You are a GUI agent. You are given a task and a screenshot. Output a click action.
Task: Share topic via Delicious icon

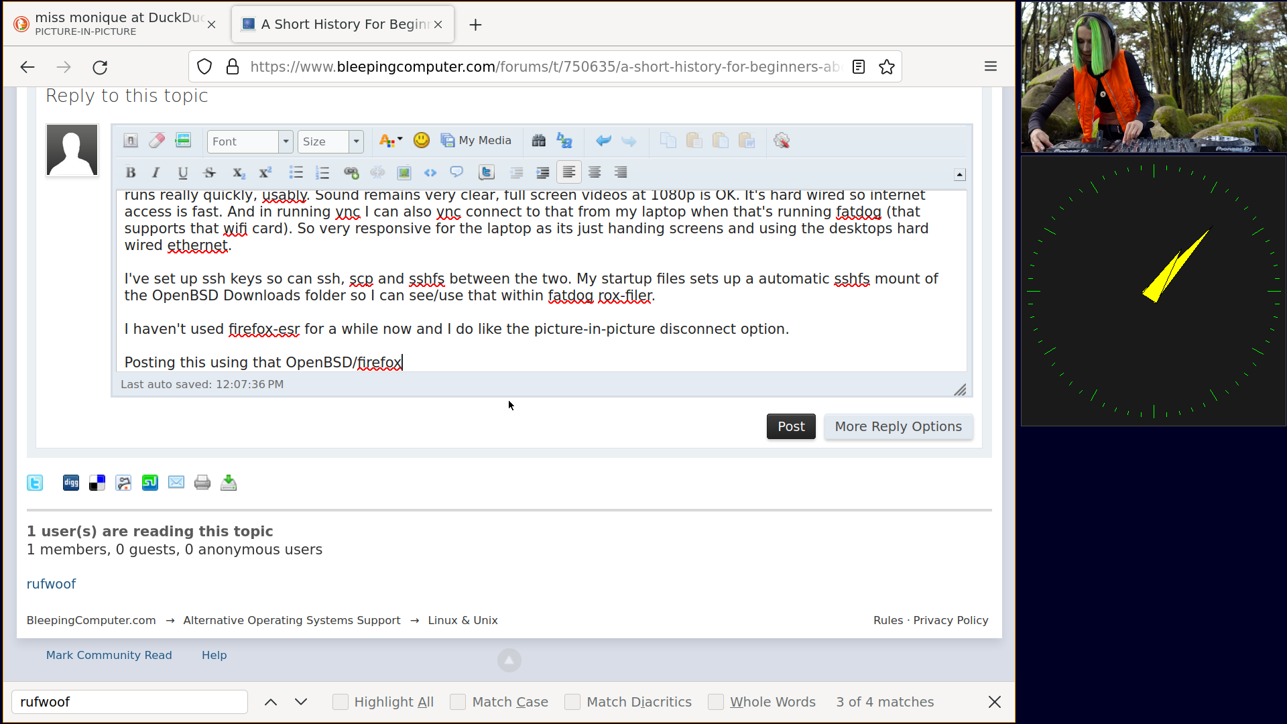tap(97, 483)
